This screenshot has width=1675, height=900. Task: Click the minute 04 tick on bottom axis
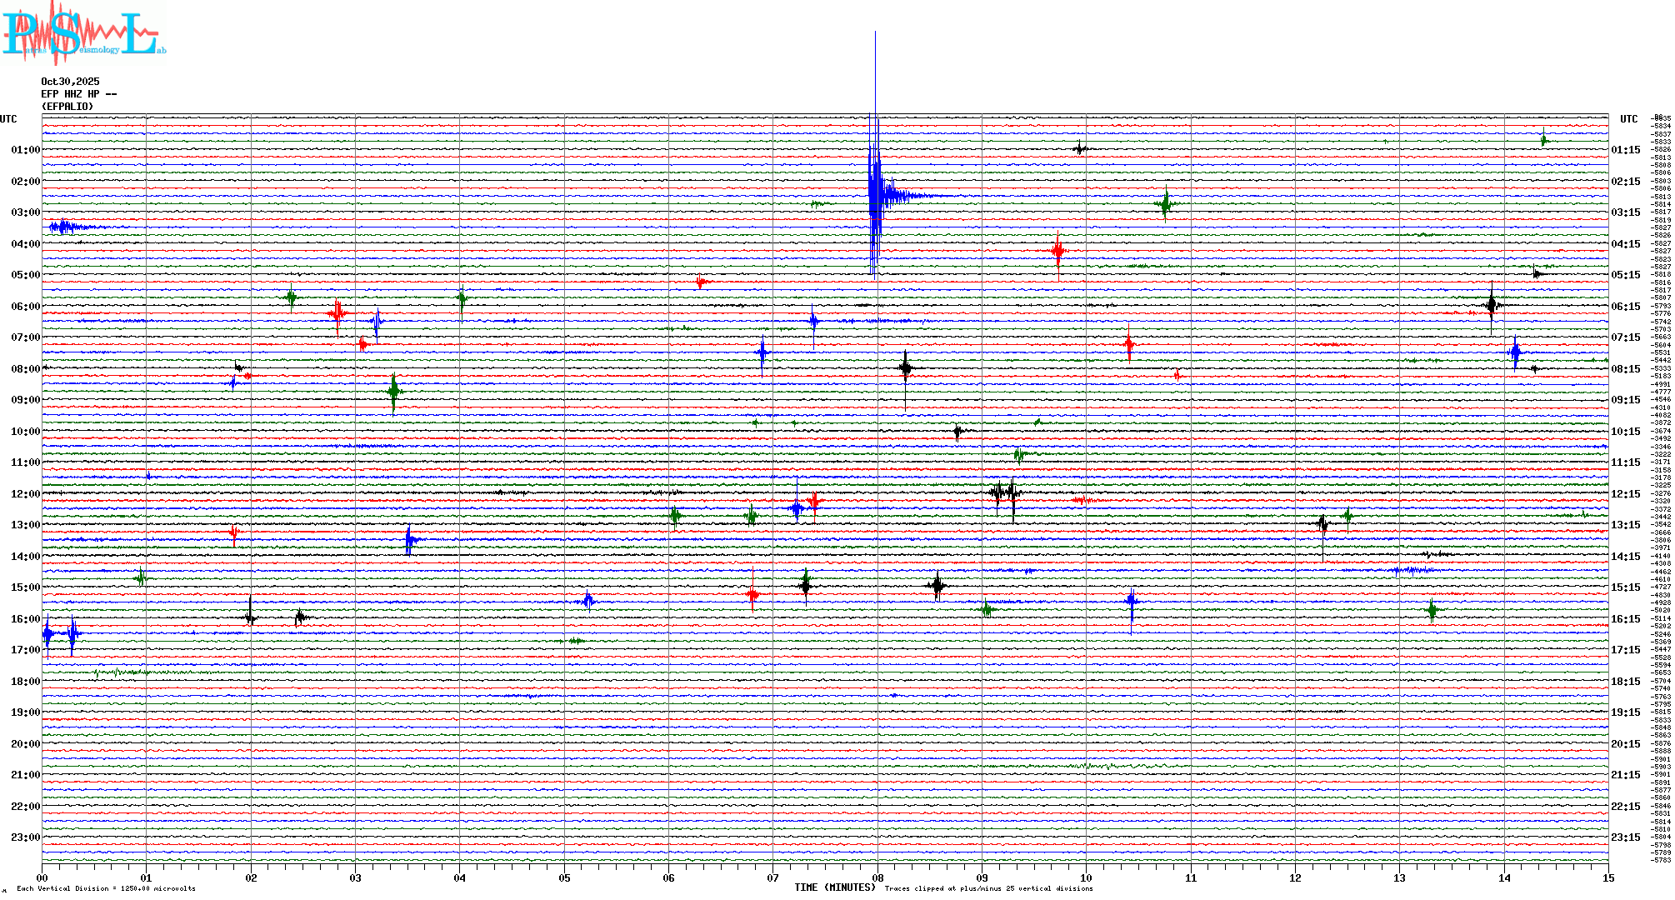(460, 878)
